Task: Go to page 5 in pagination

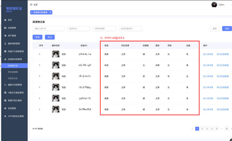Action: tap(217, 129)
